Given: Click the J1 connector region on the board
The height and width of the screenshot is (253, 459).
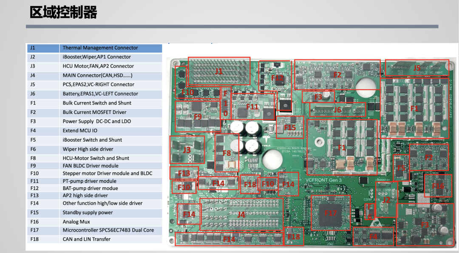Looking at the screenshot, I should click(219, 71).
